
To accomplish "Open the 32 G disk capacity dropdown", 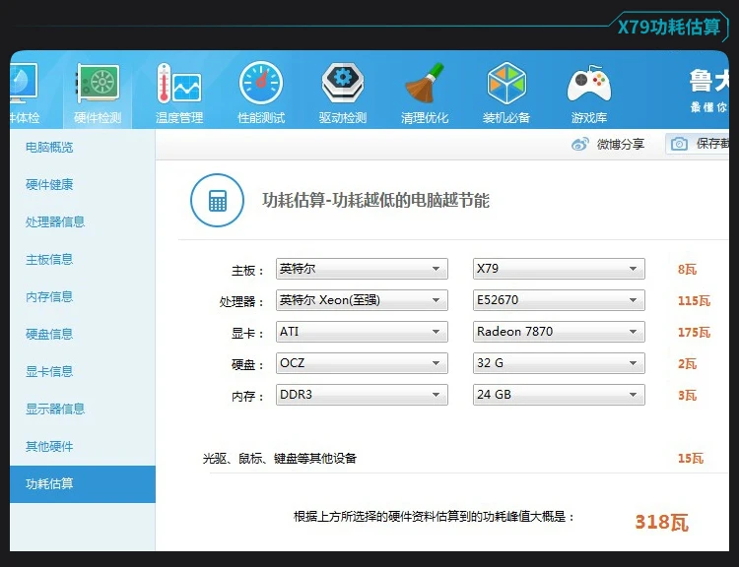I will click(559, 363).
